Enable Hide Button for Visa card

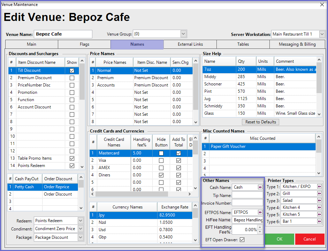click(x=161, y=160)
